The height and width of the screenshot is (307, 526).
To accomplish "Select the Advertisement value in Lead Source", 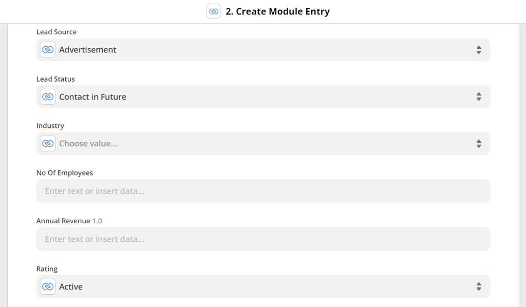I will (87, 50).
